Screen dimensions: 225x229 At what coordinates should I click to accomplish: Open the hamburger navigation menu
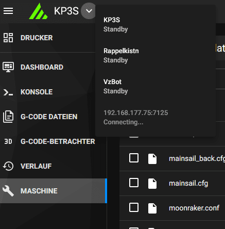tap(8, 11)
